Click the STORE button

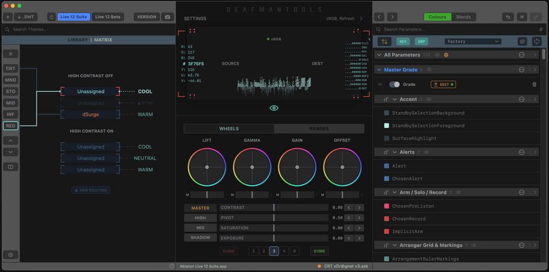pos(319,251)
